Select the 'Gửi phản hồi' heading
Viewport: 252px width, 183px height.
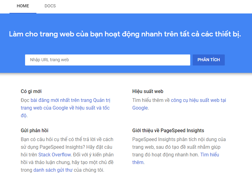(x=35, y=130)
